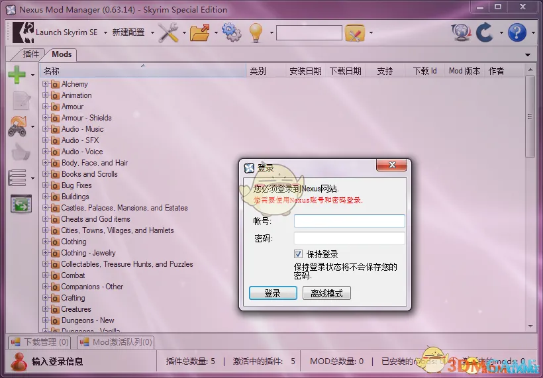Screen dimensions: 543x378
Task: Expand the Combat category tree node
Action: (46, 275)
